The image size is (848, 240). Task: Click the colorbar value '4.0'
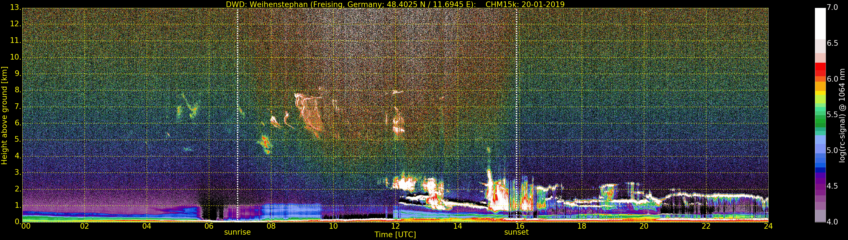click(x=832, y=222)
